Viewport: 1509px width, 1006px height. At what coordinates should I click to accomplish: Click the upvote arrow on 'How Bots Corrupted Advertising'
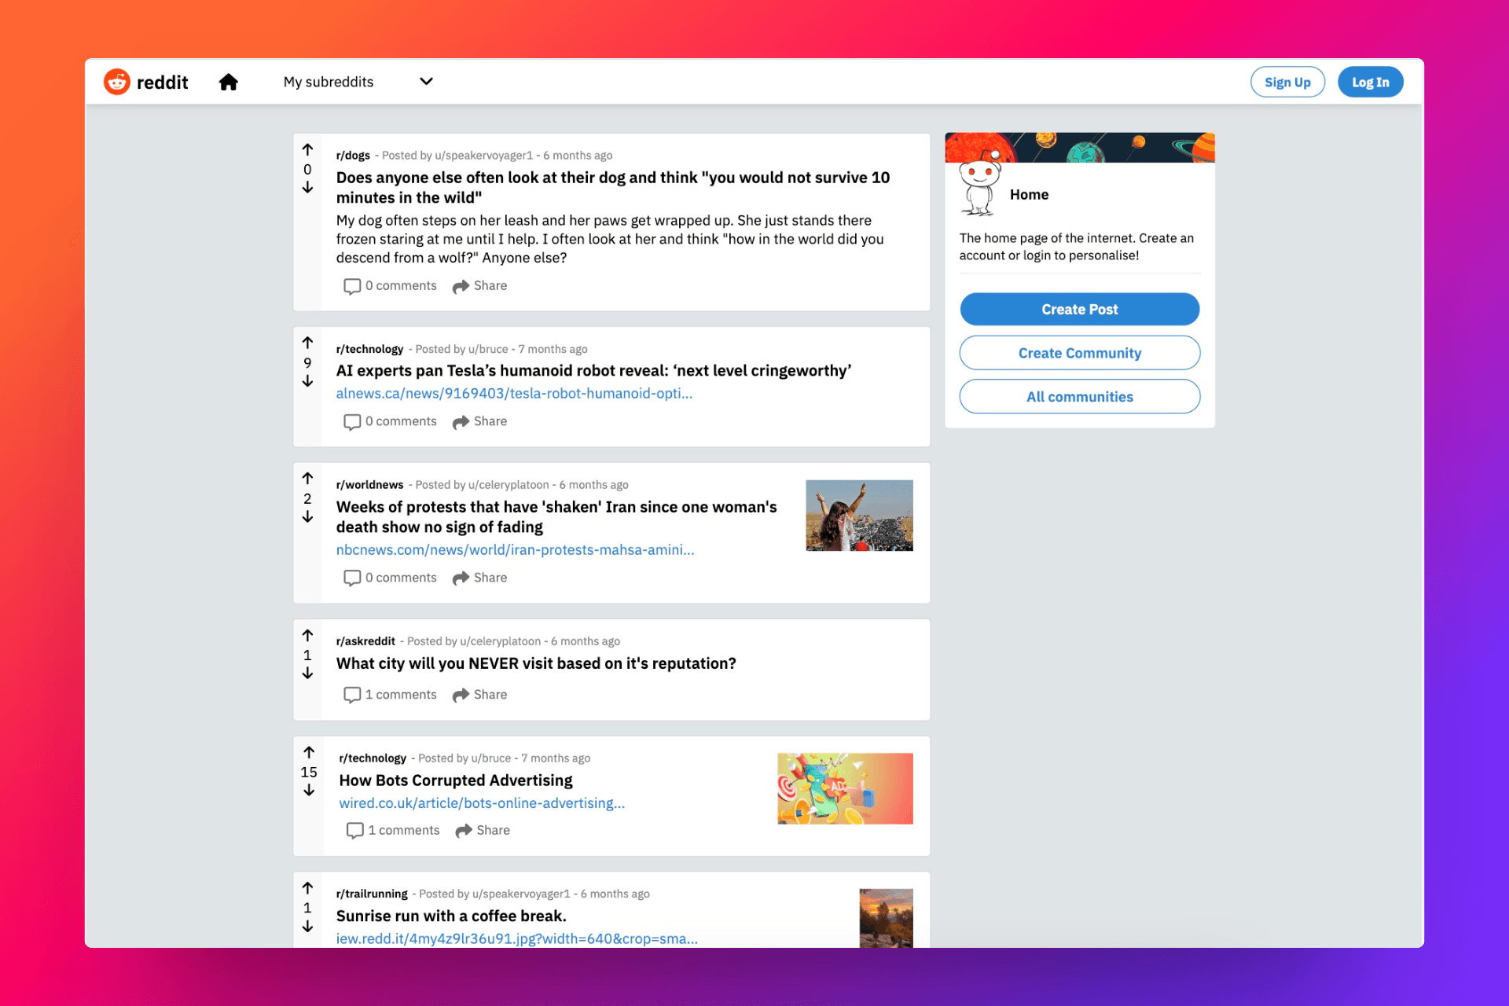[310, 754]
